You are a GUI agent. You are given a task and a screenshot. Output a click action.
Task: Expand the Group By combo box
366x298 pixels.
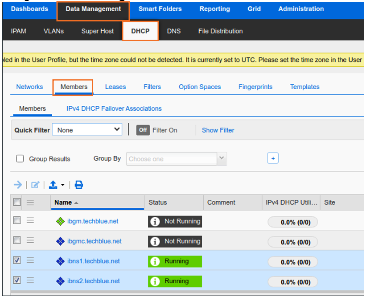[x=222, y=159]
